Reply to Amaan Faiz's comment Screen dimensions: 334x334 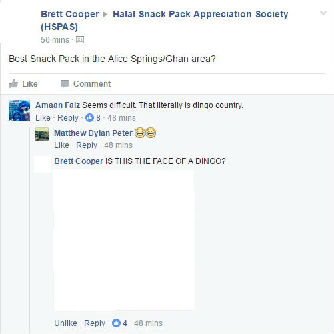click(68, 118)
